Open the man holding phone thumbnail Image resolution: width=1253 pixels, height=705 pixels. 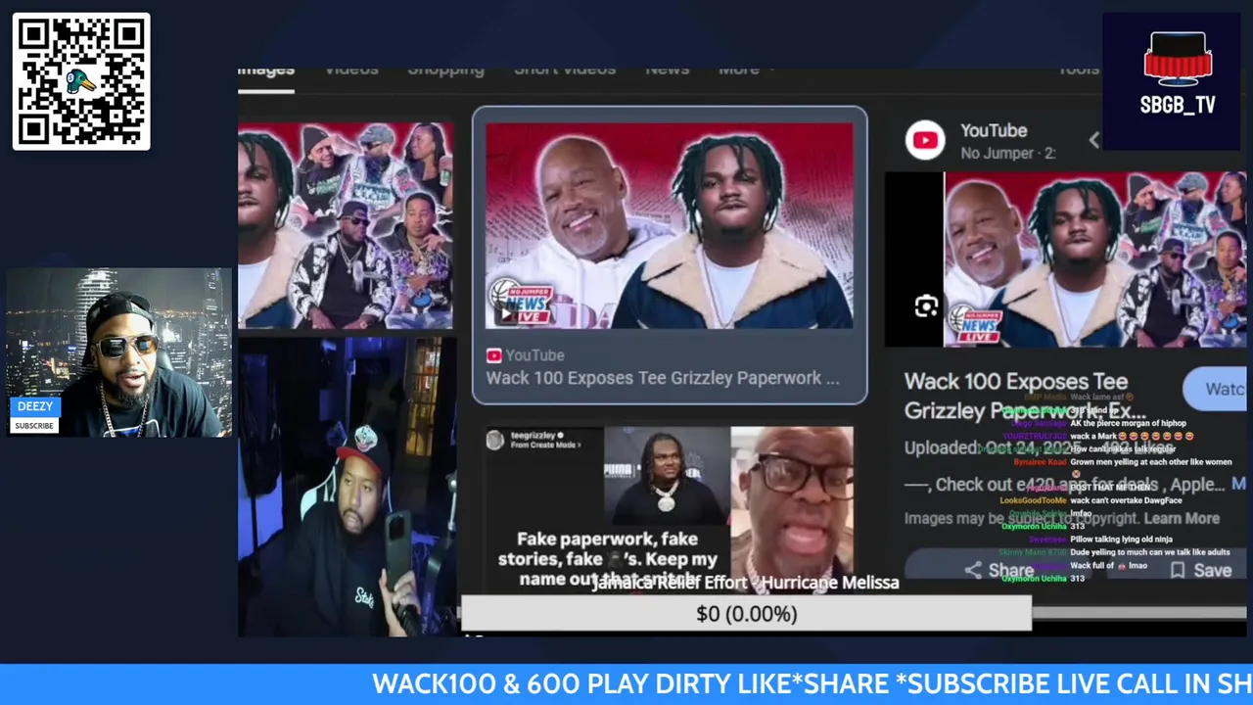(347, 488)
